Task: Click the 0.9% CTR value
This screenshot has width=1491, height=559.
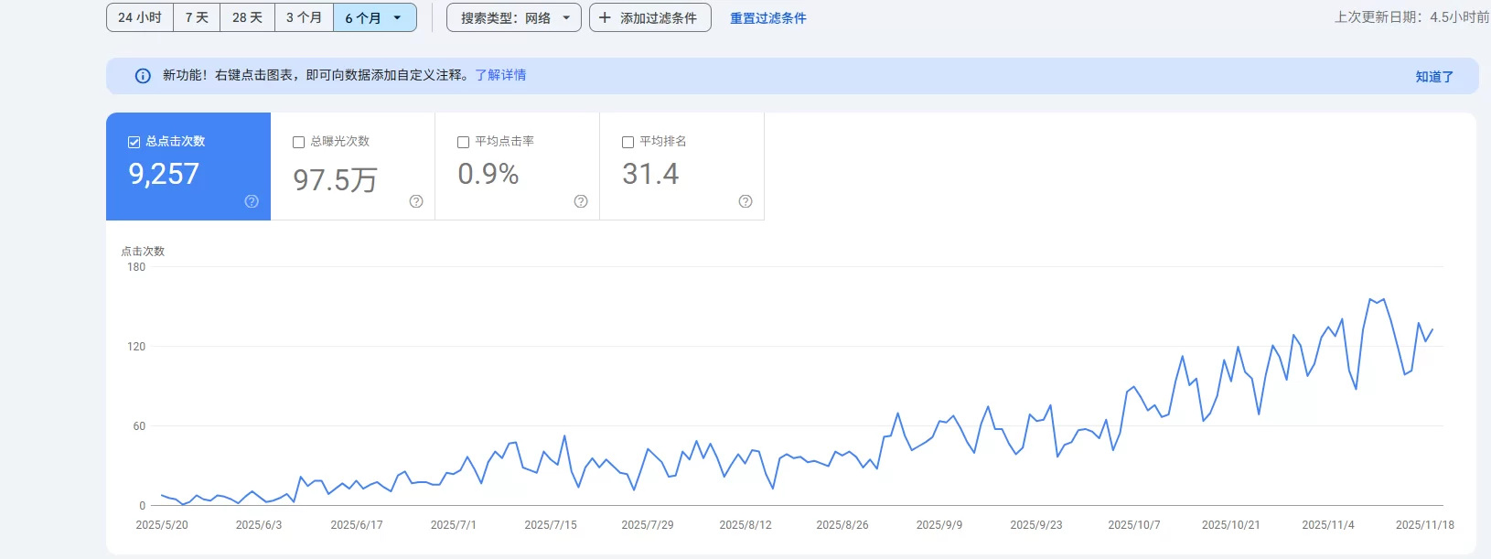Action: tap(488, 174)
